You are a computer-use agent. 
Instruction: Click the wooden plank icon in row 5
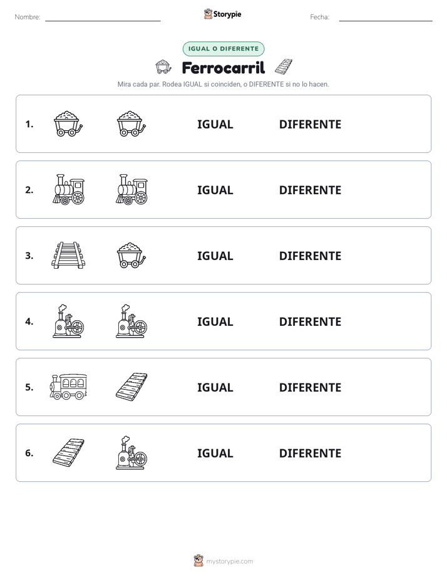tap(131, 387)
